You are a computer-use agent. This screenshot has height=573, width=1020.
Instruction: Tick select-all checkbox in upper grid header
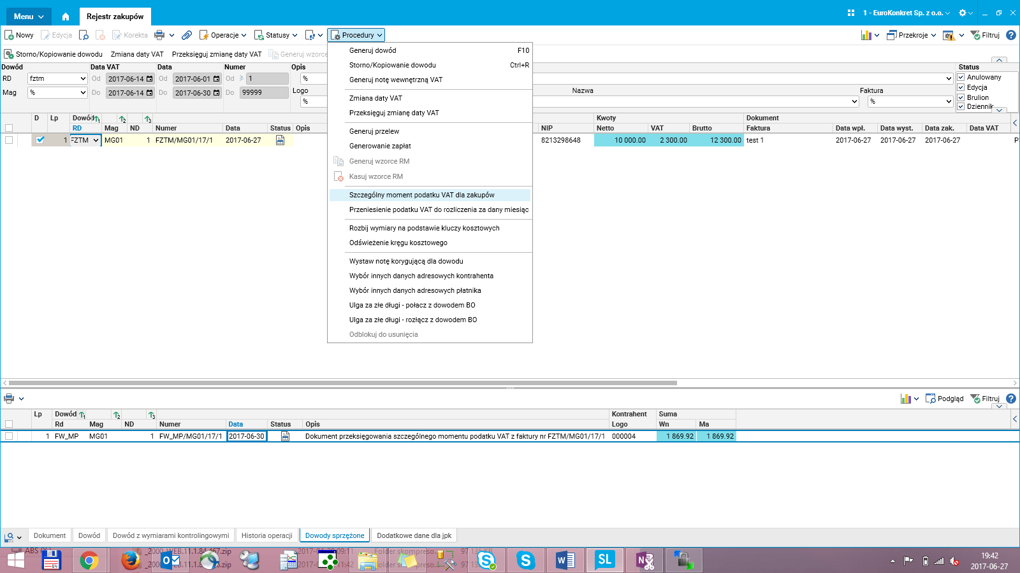tap(9, 128)
